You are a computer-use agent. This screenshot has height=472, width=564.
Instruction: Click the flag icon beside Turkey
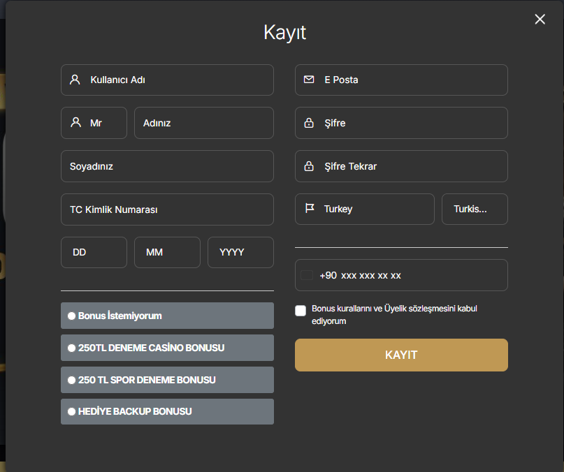[310, 208]
